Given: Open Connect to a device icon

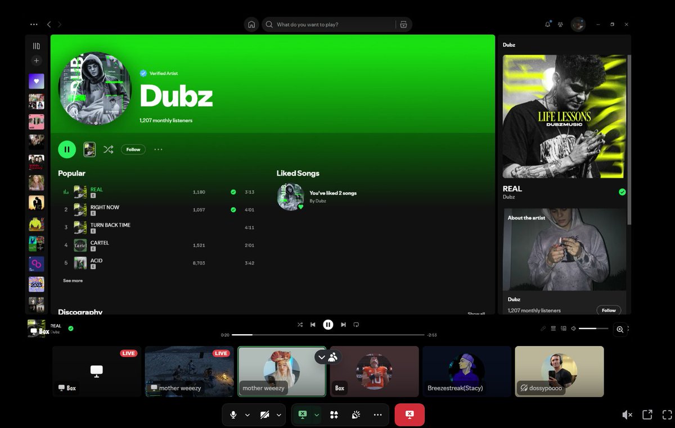Looking at the screenshot, I should tap(564, 329).
